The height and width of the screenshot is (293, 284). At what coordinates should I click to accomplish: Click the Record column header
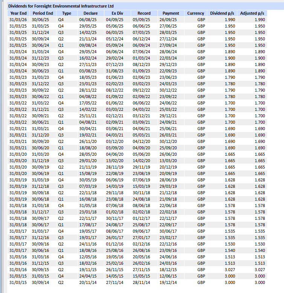pyautogui.click(x=144, y=13)
